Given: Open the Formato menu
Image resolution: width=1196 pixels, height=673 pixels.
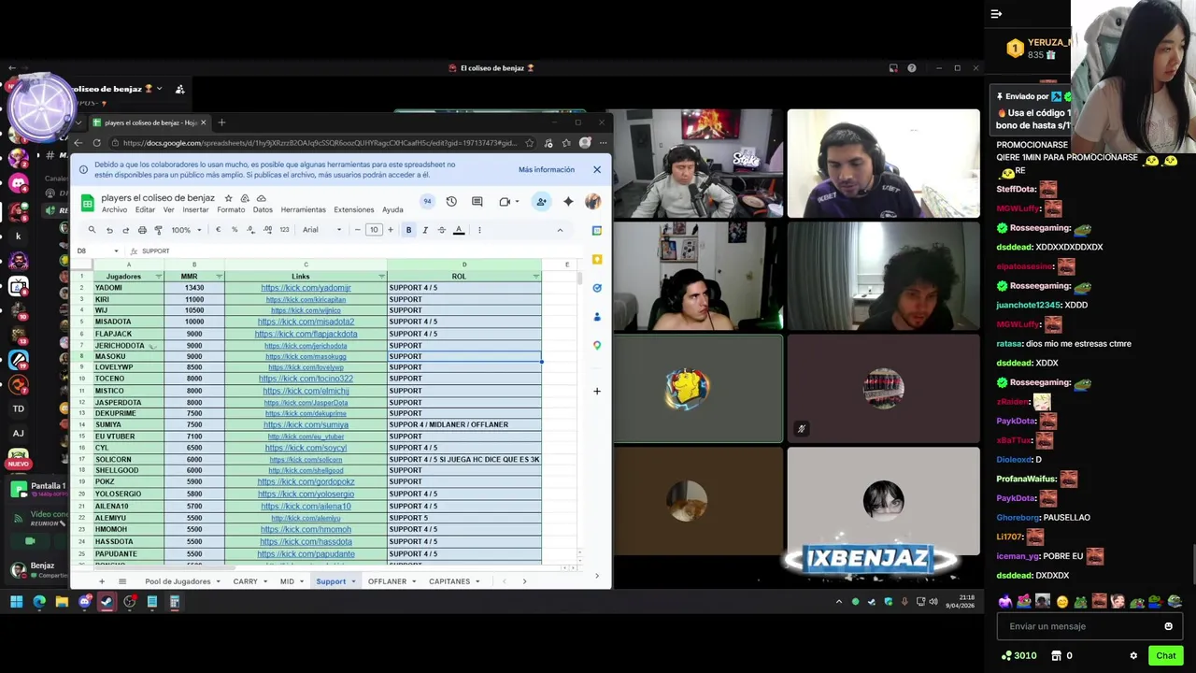Looking at the screenshot, I should 231,210.
